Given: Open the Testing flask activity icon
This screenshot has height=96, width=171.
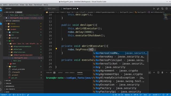Looking at the screenshot, I should pyautogui.click(x=1, y=43).
